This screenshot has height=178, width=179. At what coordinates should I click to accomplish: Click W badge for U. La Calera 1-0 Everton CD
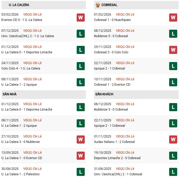tap(81, 156)
